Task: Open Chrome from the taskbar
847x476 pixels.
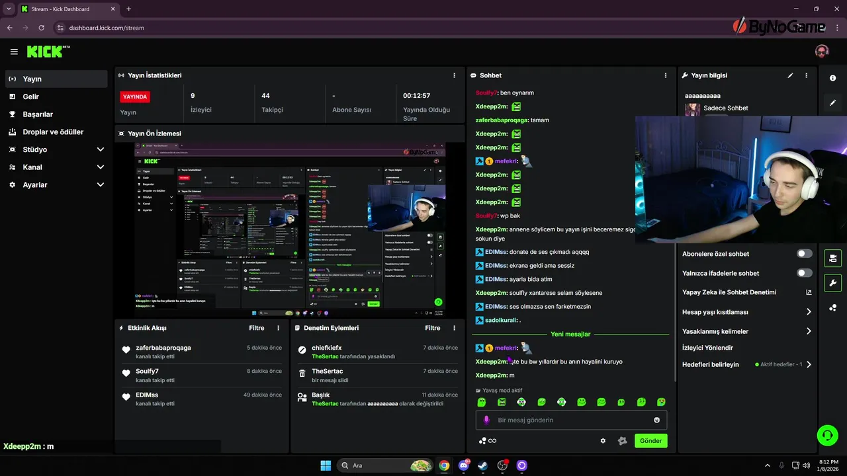Action: click(444, 465)
